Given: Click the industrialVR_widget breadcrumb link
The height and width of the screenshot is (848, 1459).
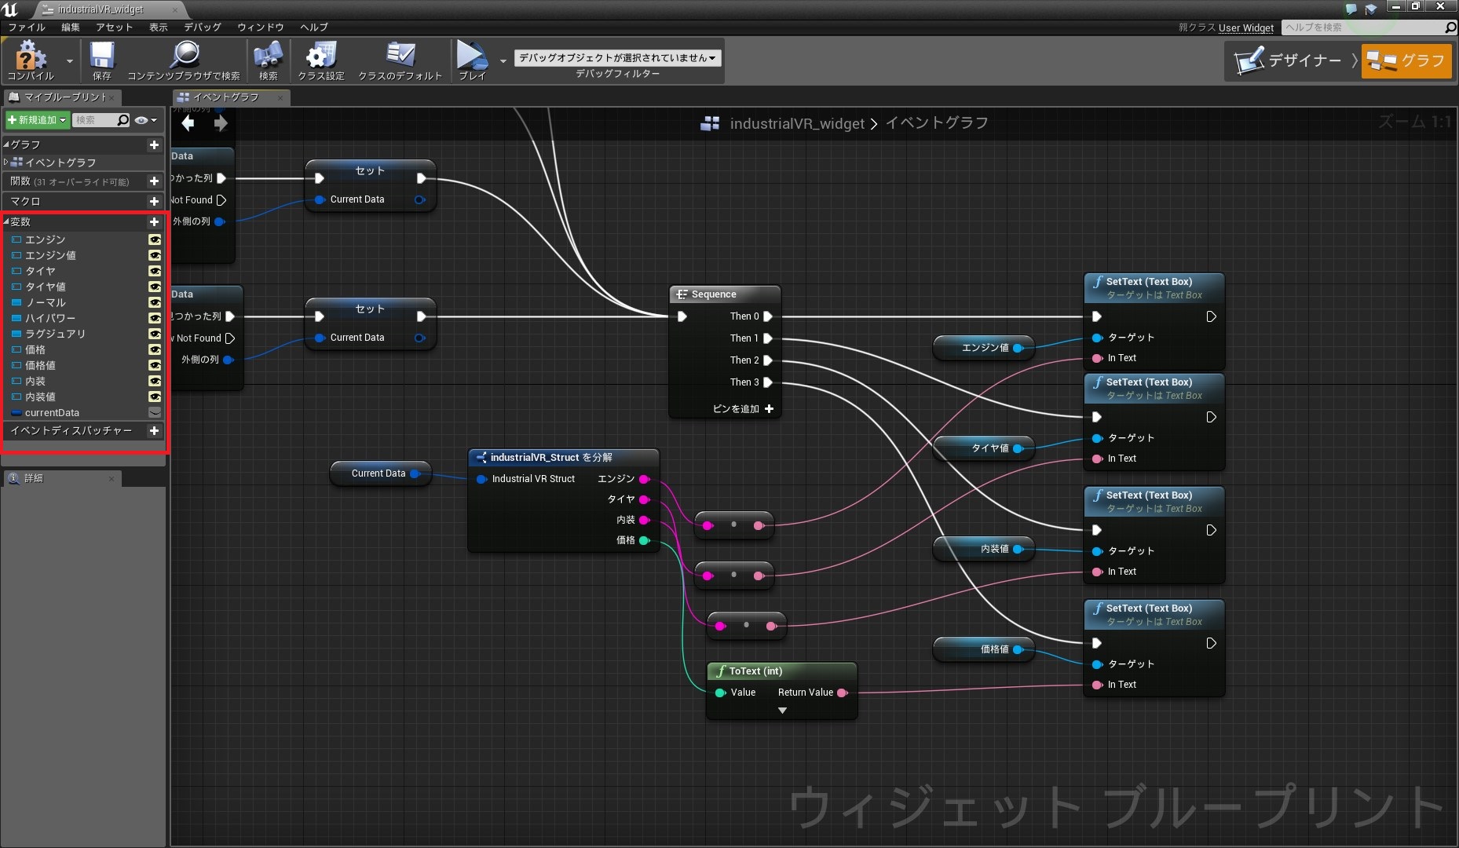Looking at the screenshot, I should [797, 123].
